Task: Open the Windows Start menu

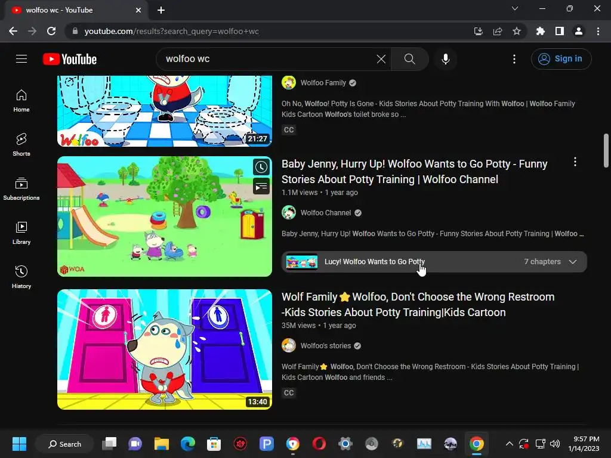Action: (19, 444)
